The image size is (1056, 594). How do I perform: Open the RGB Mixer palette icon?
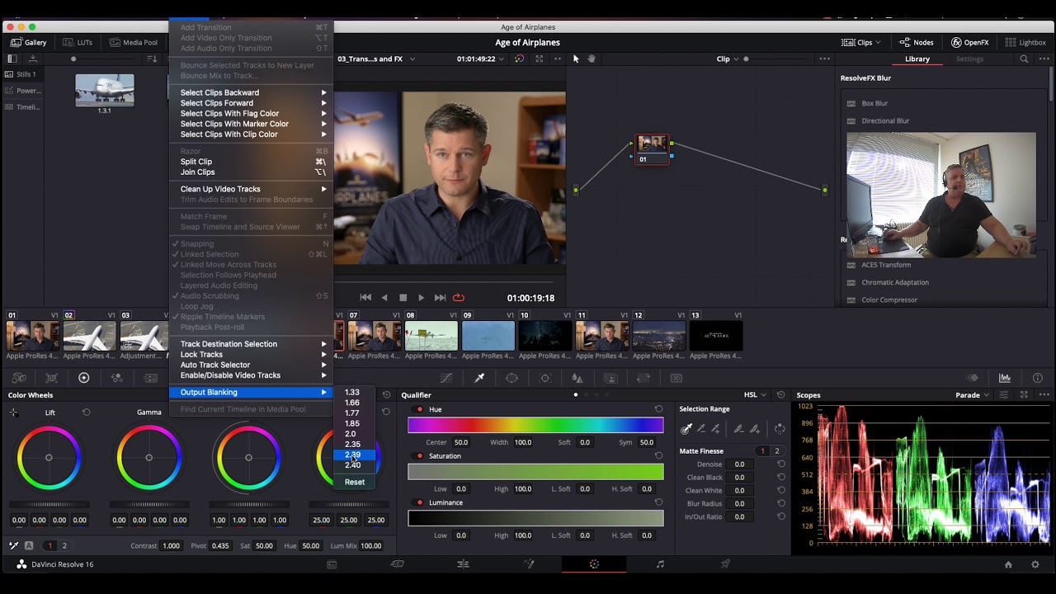(116, 378)
